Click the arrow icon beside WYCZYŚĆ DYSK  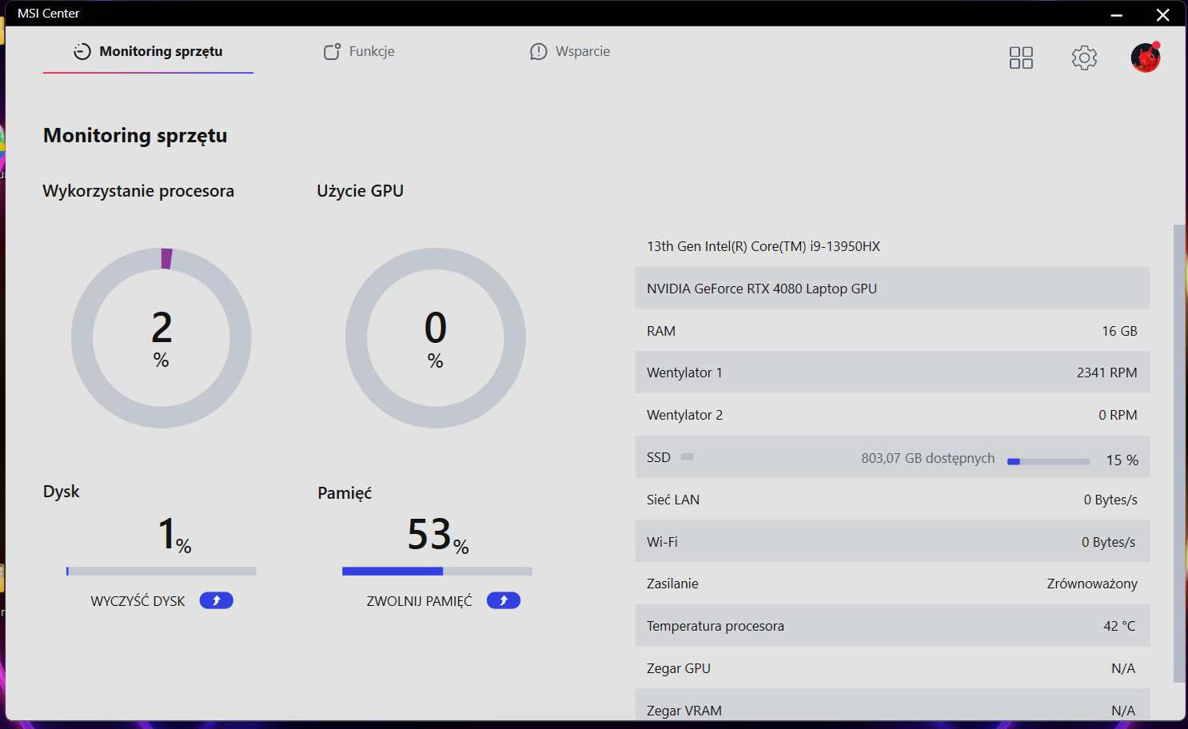(216, 600)
